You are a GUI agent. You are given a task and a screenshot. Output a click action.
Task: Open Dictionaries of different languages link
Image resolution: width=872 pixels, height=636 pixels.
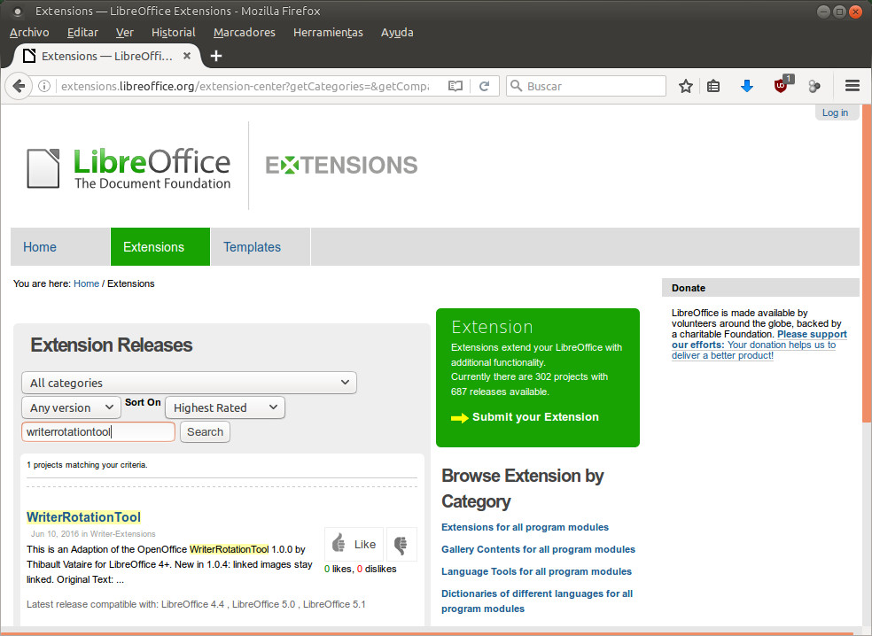pyautogui.click(x=537, y=601)
